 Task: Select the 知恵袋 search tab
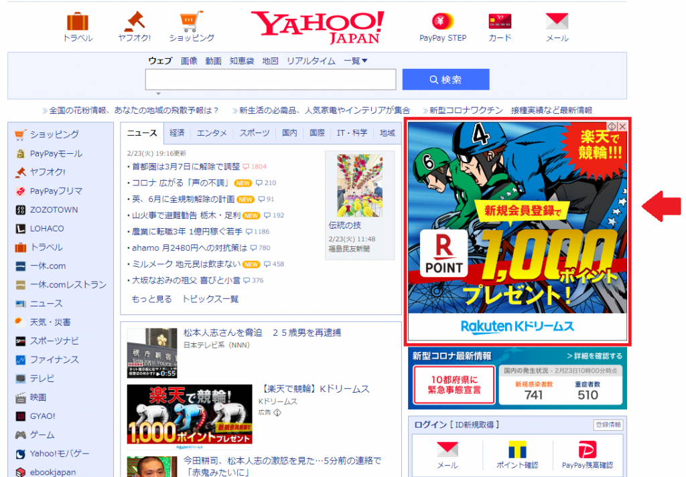(x=242, y=61)
